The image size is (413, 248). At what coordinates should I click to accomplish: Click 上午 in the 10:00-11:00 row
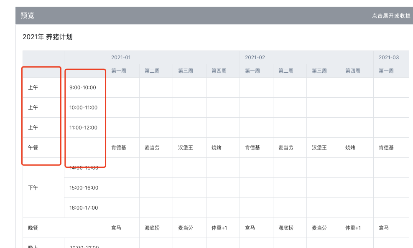(x=33, y=108)
